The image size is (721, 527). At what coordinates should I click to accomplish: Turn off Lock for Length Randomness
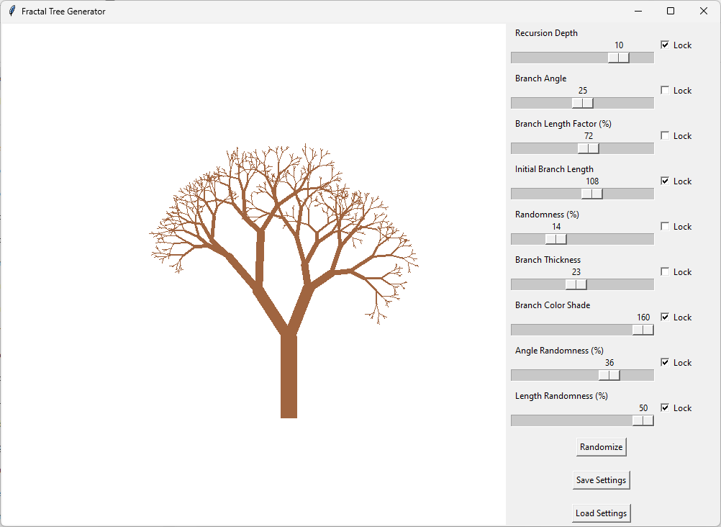[x=666, y=407]
